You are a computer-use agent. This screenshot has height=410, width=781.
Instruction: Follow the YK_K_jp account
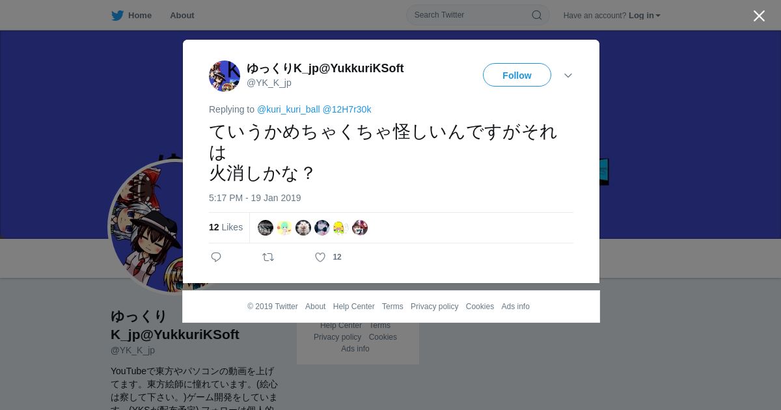pyautogui.click(x=517, y=75)
